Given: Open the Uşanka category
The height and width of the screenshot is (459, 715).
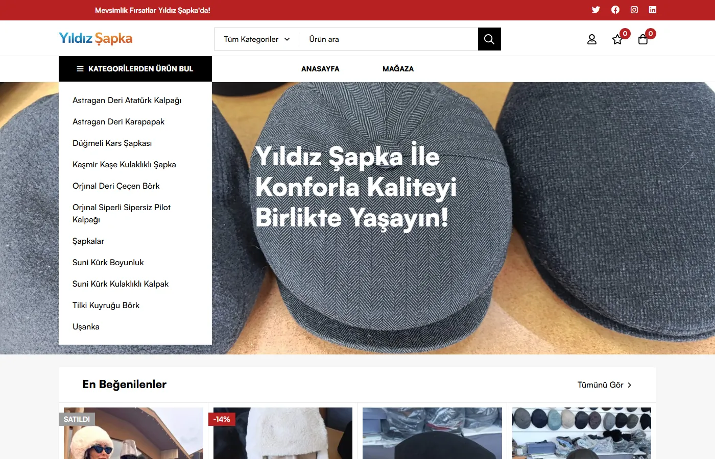Looking at the screenshot, I should (x=86, y=327).
